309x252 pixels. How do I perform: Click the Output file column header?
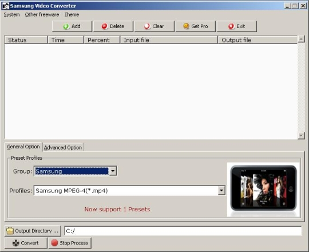pos(257,40)
